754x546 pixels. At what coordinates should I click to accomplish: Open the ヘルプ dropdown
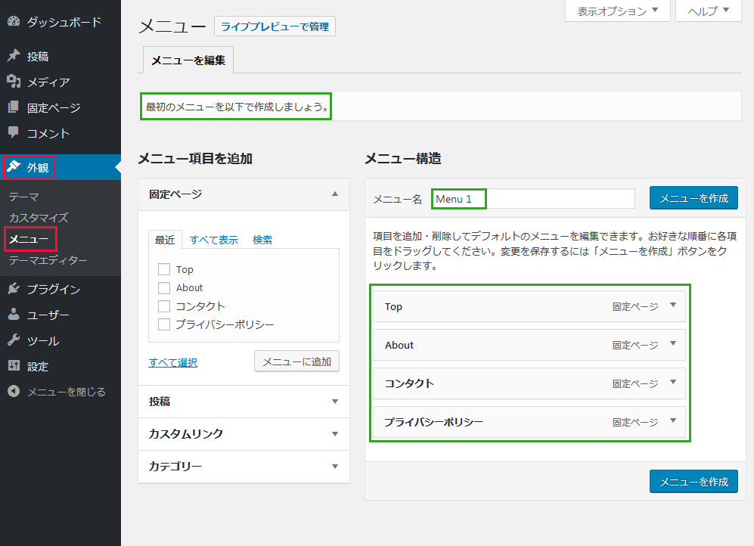click(709, 11)
